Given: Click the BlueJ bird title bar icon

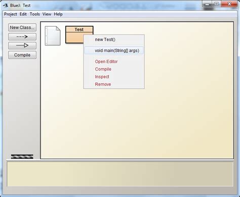Looking at the screenshot, I should click(x=6, y=6).
